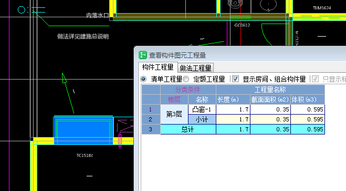Toggle 显示房间、组合构件量 checkbox
346x191 pixels.
point(235,79)
